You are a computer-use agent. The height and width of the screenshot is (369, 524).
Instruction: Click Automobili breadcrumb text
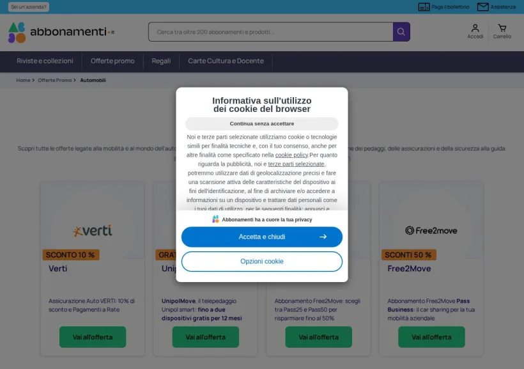[x=93, y=81]
